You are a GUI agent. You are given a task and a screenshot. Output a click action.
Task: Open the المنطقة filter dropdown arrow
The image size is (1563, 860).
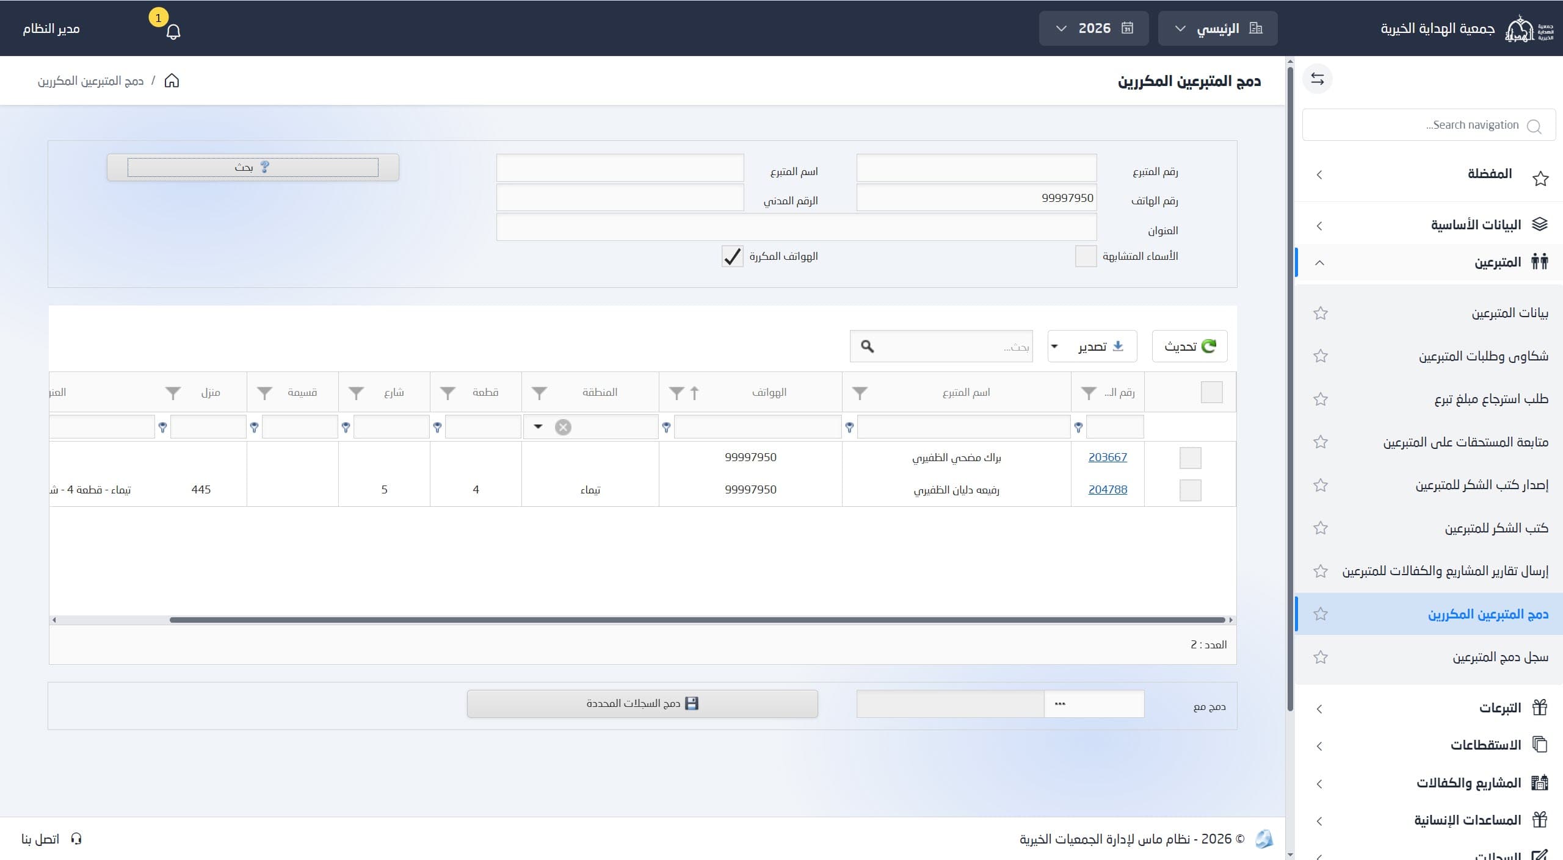[538, 426]
